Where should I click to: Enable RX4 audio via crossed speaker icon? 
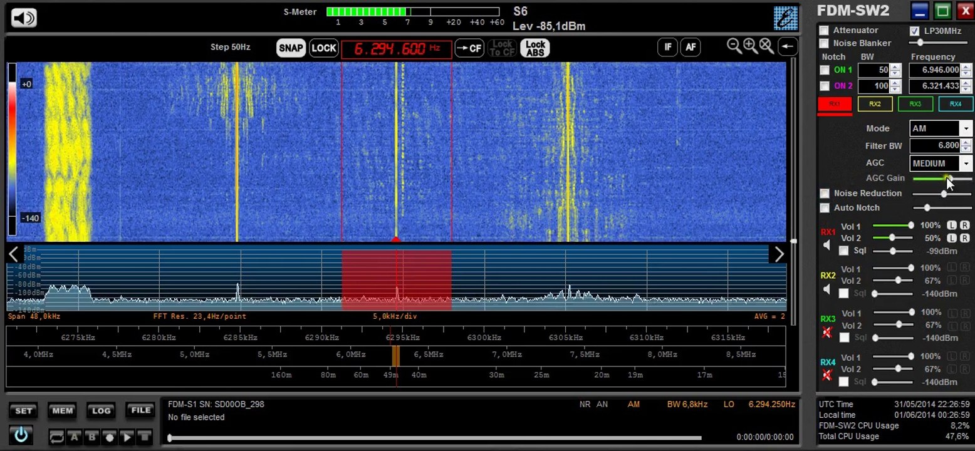click(827, 375)
